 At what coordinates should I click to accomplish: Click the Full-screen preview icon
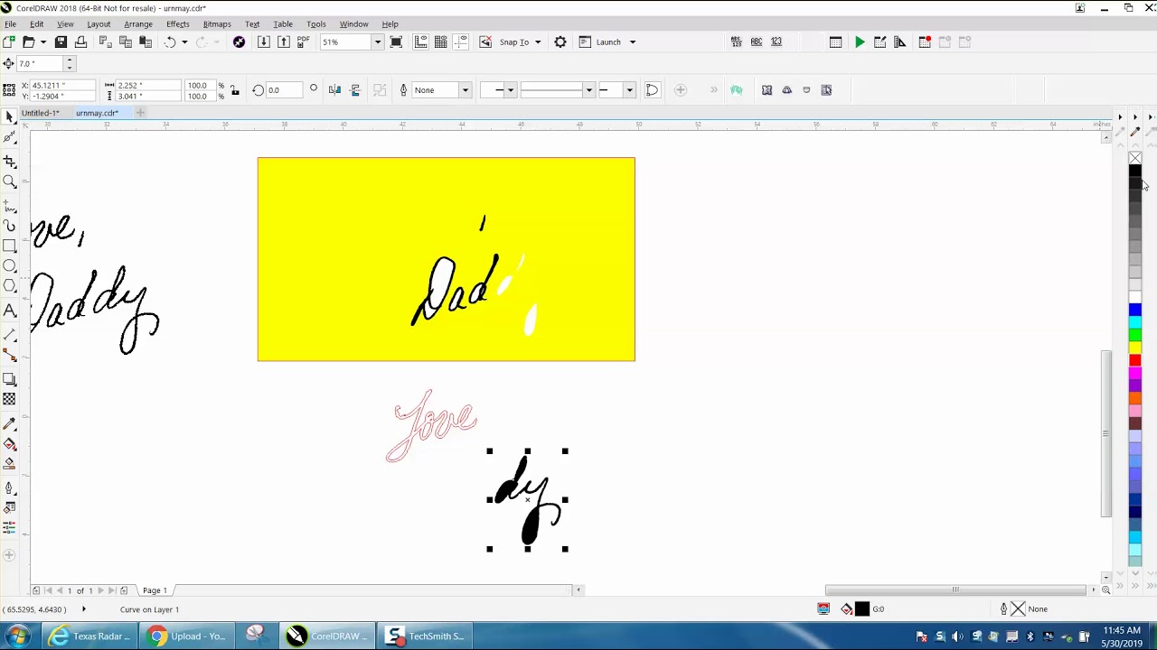coord(396,42)
